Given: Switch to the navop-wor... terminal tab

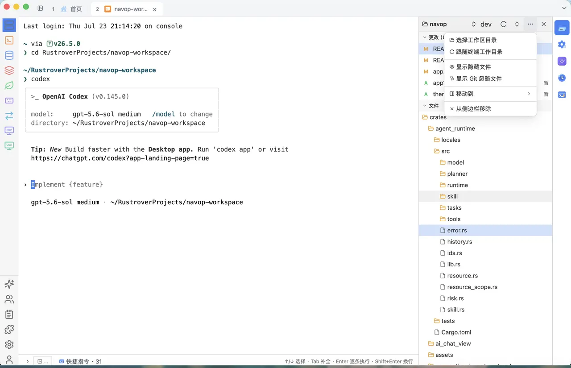Looking at the screenshot, I should pyautogui.click(x=127, y=9).
